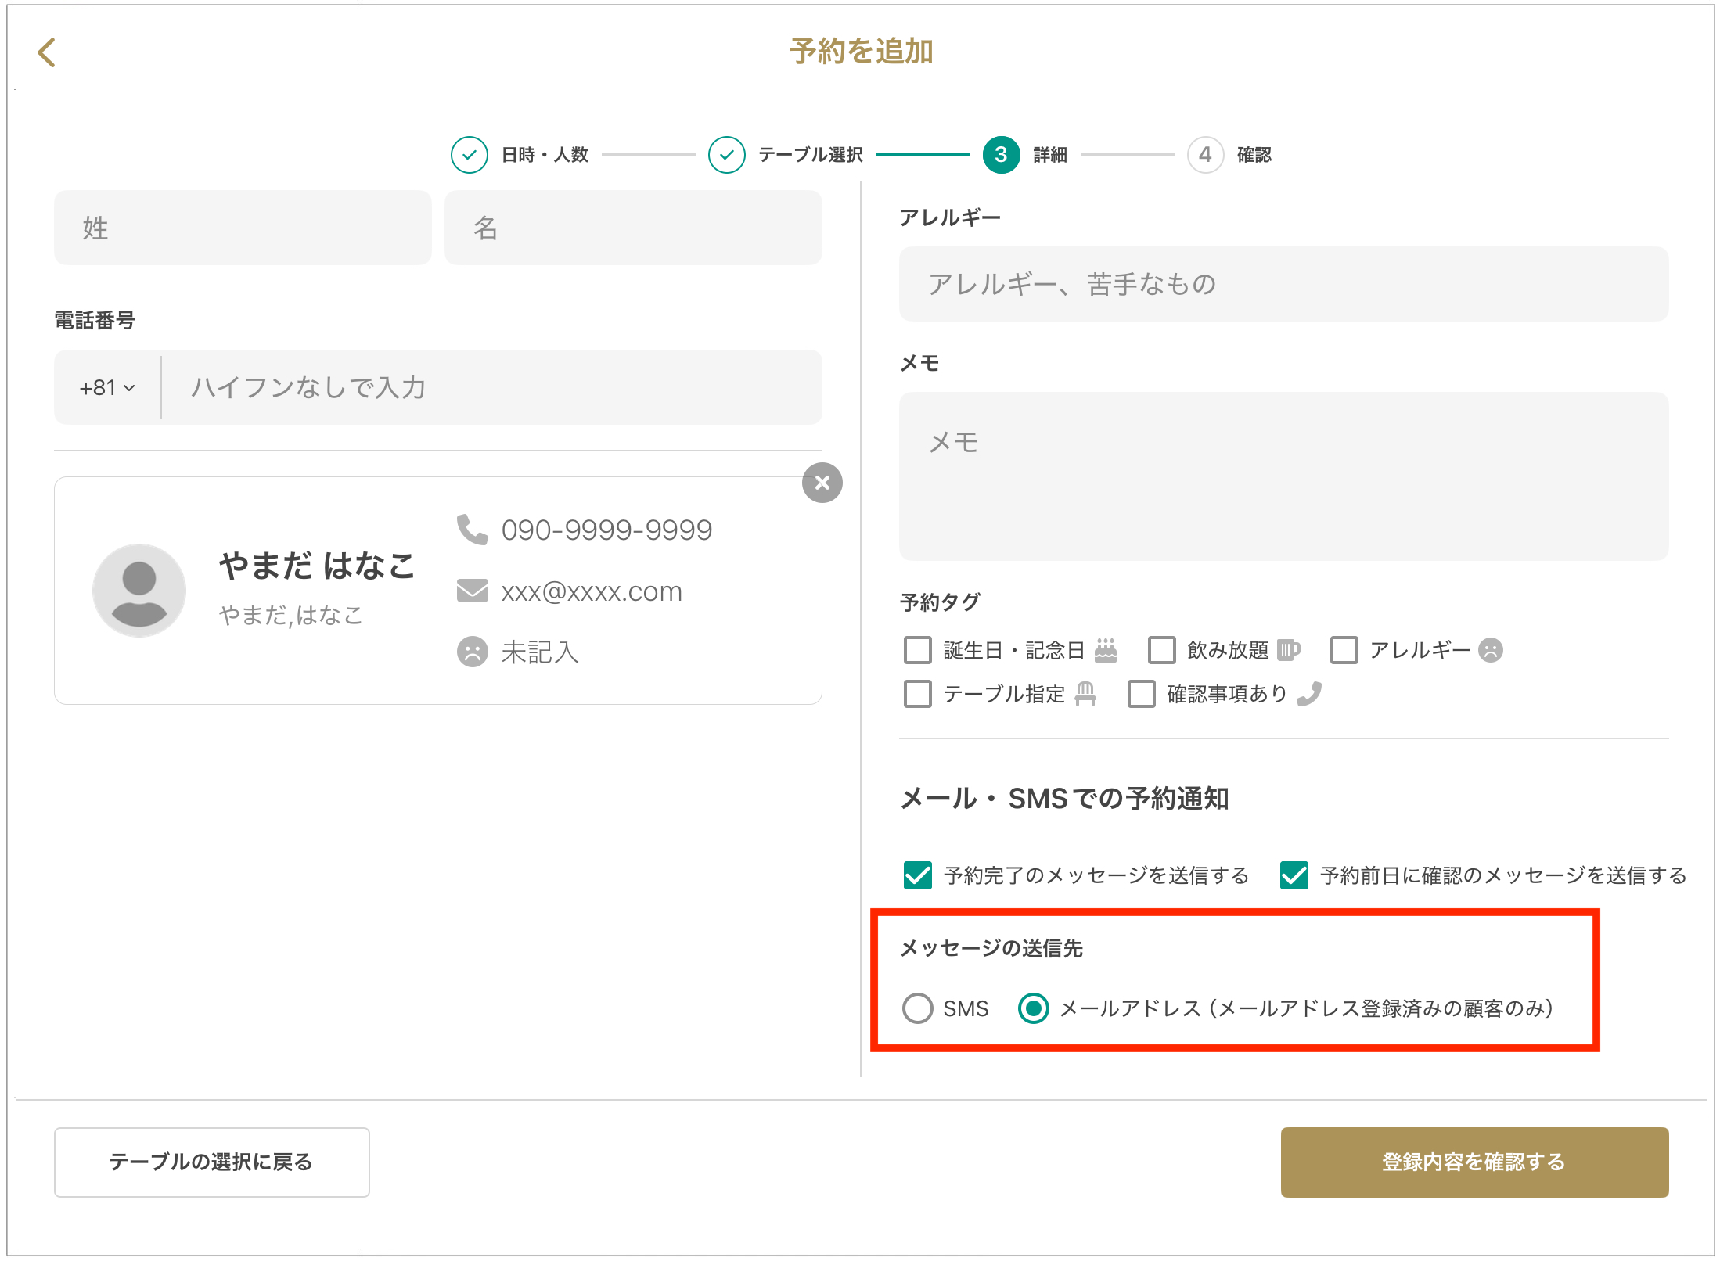Remove the customer card with X icon
This screenshot has width=1720, height=1261.
pyautogui.click(x=822, y=483)
